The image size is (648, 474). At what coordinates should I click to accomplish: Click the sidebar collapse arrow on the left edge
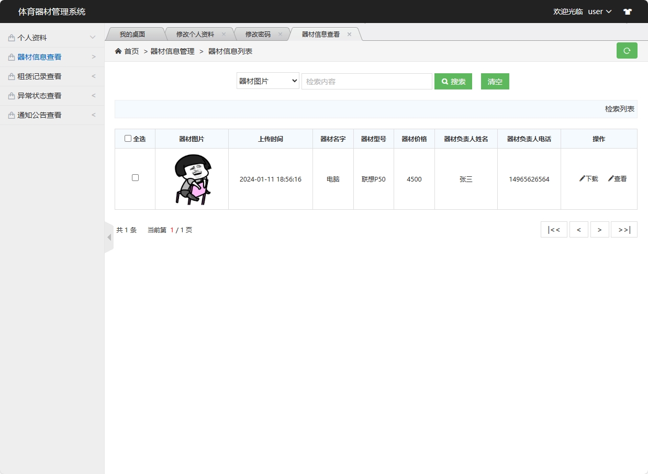click(108, 237)
